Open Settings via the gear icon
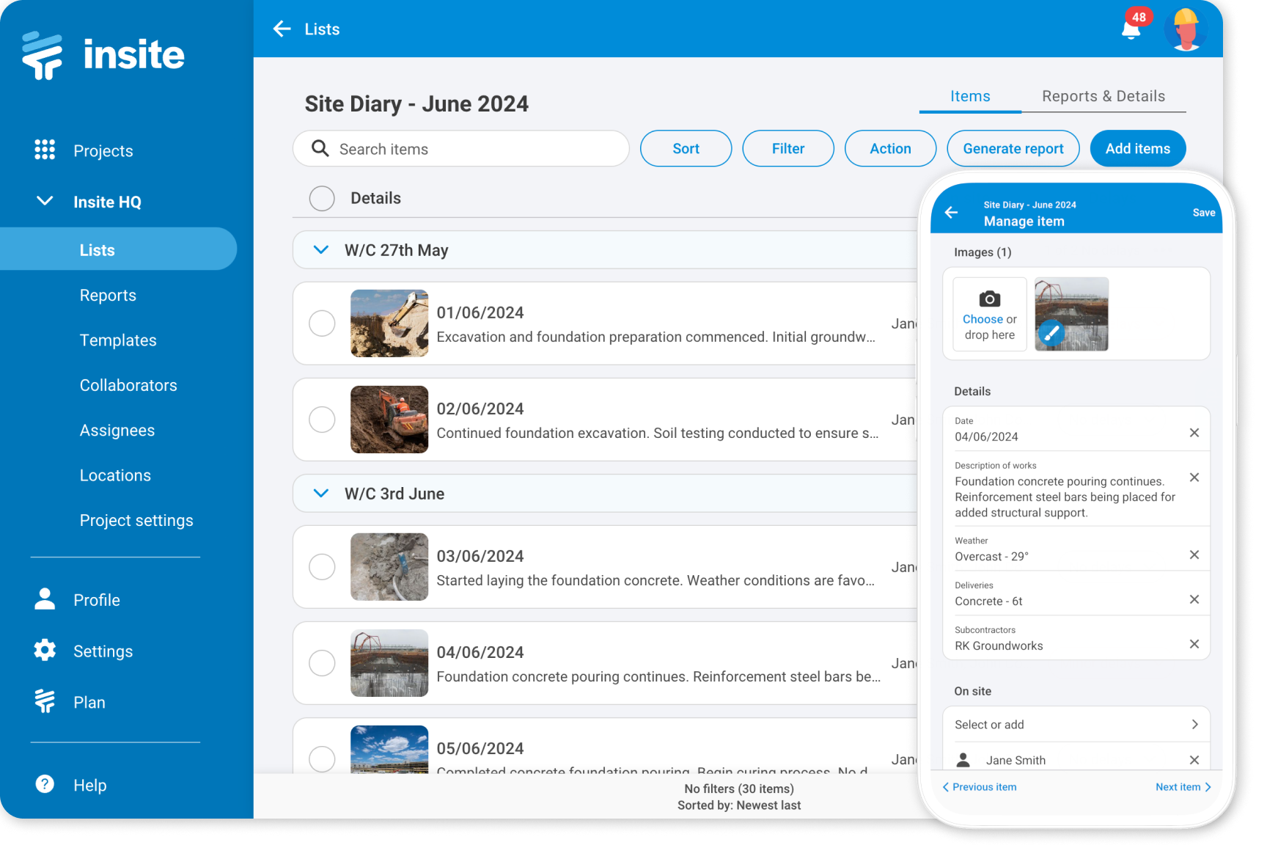This screenshot has height=845, width=1267. (45, 650)
